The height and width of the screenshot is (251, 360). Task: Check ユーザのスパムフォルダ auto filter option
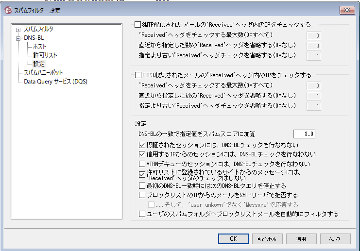(142, 214)
